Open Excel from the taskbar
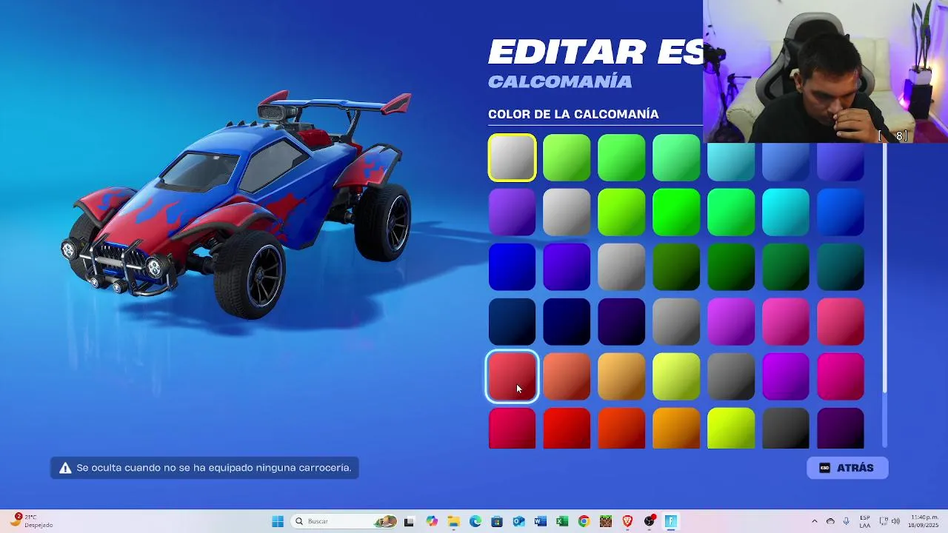948x533 pixels. click(x=562, y=521)
